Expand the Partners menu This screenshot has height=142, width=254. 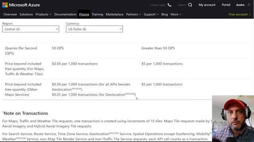tap(133, 14)
